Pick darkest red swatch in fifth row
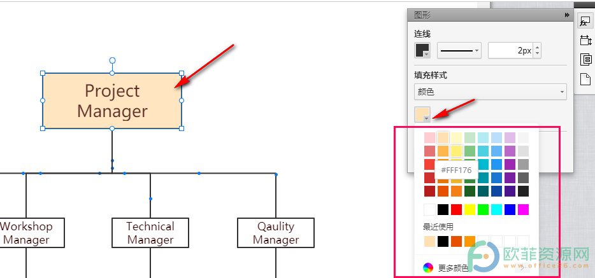This screenshot has height=278, width=595. pyautogui.click(x=429, y=191)
